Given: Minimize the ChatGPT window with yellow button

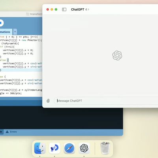Looking at the screenshot, I should pos(52,9).
